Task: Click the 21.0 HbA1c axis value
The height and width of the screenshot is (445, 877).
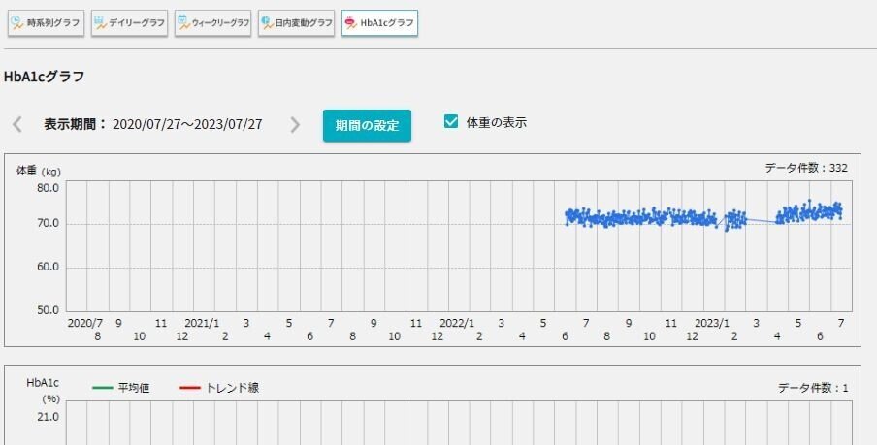Action: 49,417
